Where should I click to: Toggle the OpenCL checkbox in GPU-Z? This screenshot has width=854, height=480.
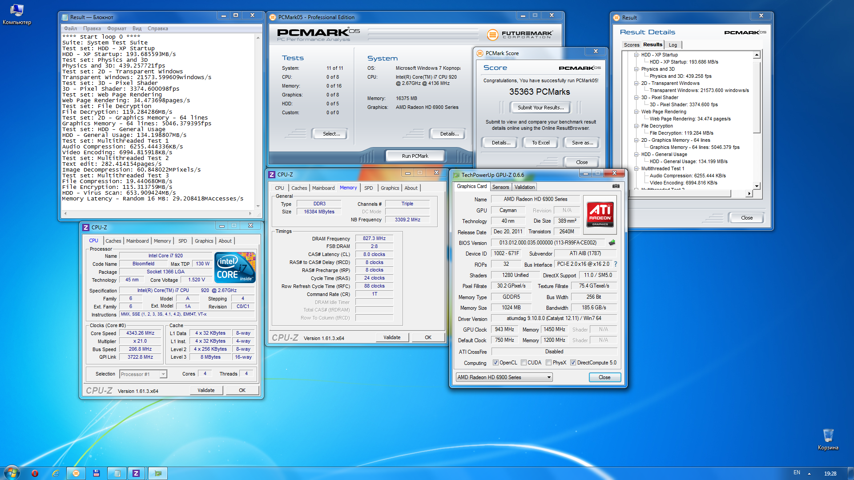(x=495, y=363)
